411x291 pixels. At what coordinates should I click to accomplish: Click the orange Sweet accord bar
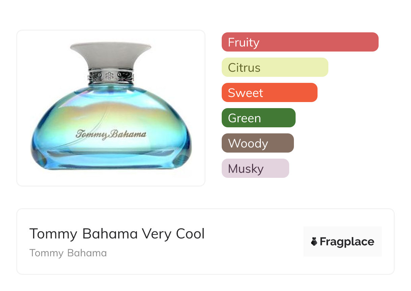[x=269, y=93]
